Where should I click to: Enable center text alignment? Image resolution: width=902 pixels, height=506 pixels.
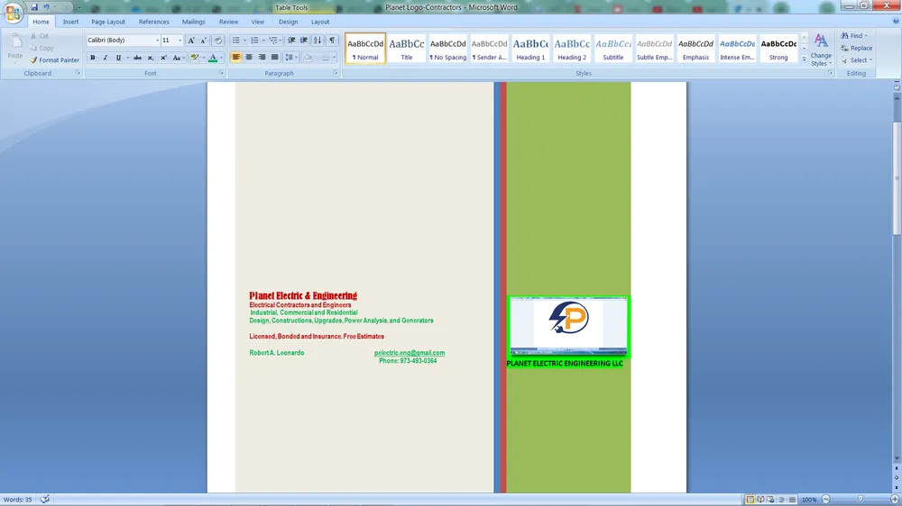pos(249,58)
